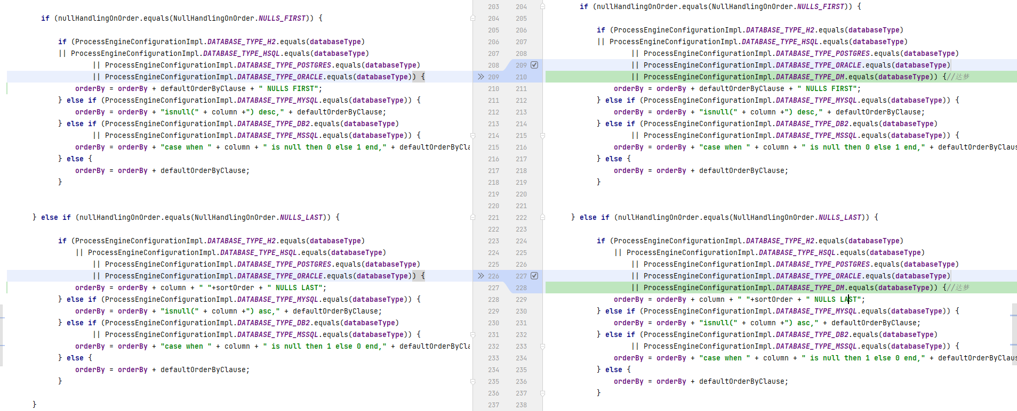The height and width of the screenshot is (411, 1017).
Task: Click highlighted DATABASE_TYPE_ORACLE line at left line 226
Action: coord(239,276)
